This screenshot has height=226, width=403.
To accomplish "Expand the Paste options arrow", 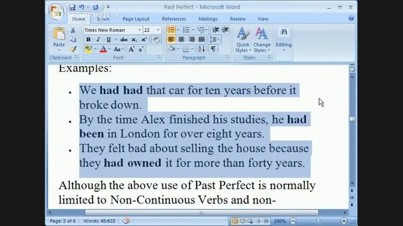I will (59, 50).
